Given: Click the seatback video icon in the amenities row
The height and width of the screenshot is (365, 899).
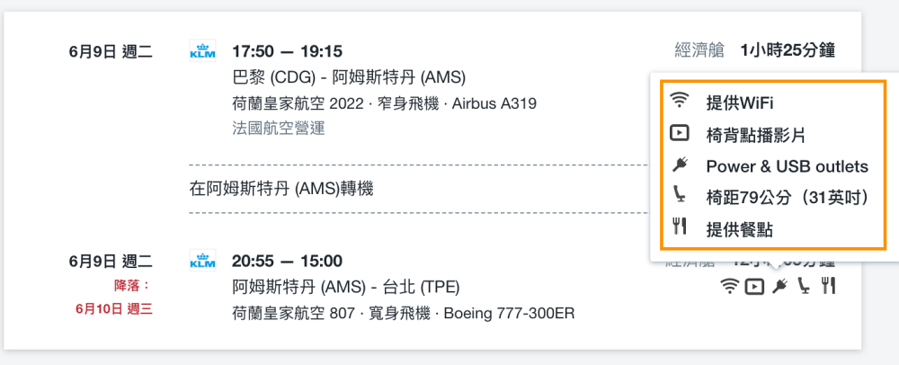Looking at the screenshot, I should coord(754,285).
